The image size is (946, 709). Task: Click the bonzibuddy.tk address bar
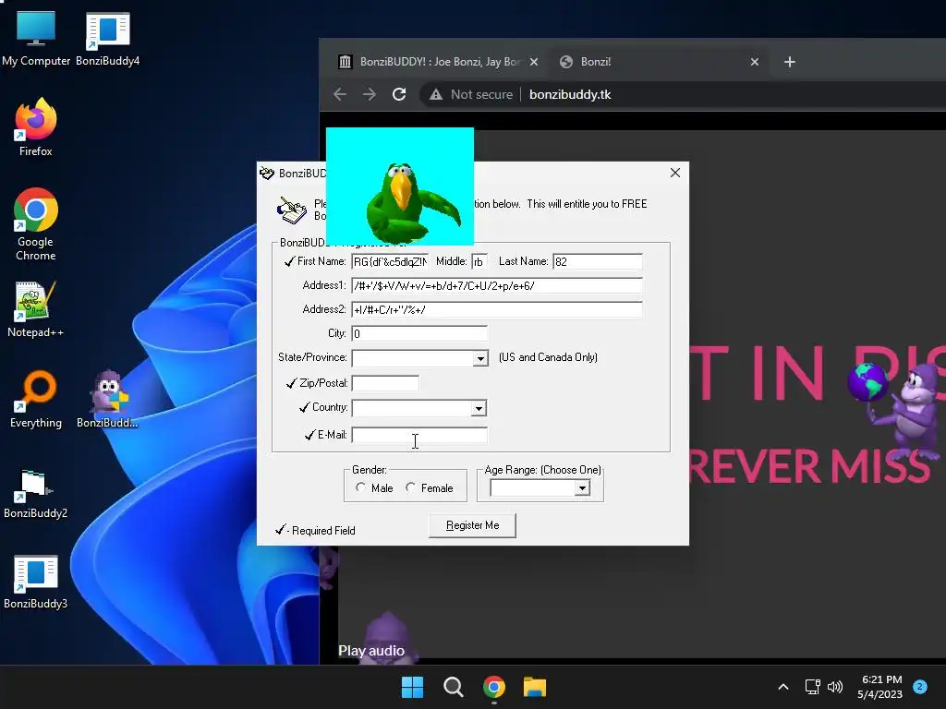pyautogui.click(x=570, y=95)
